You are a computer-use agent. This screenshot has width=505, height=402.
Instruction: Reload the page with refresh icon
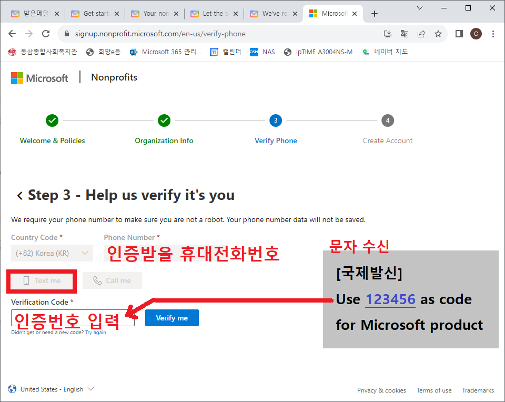(46, 34)
